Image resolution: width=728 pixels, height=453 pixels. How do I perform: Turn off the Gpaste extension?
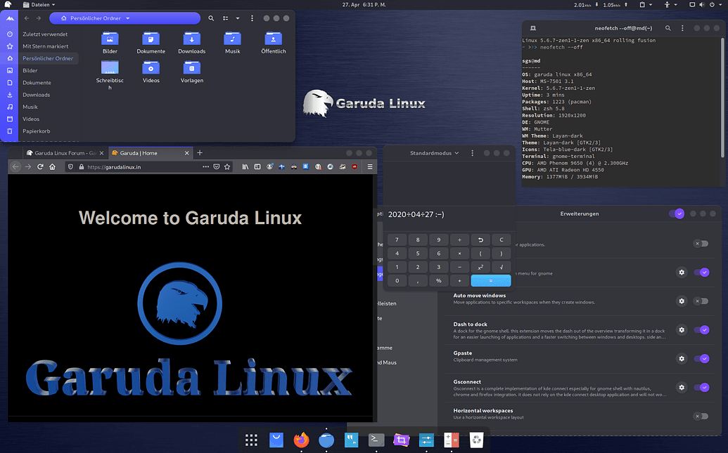701,359
